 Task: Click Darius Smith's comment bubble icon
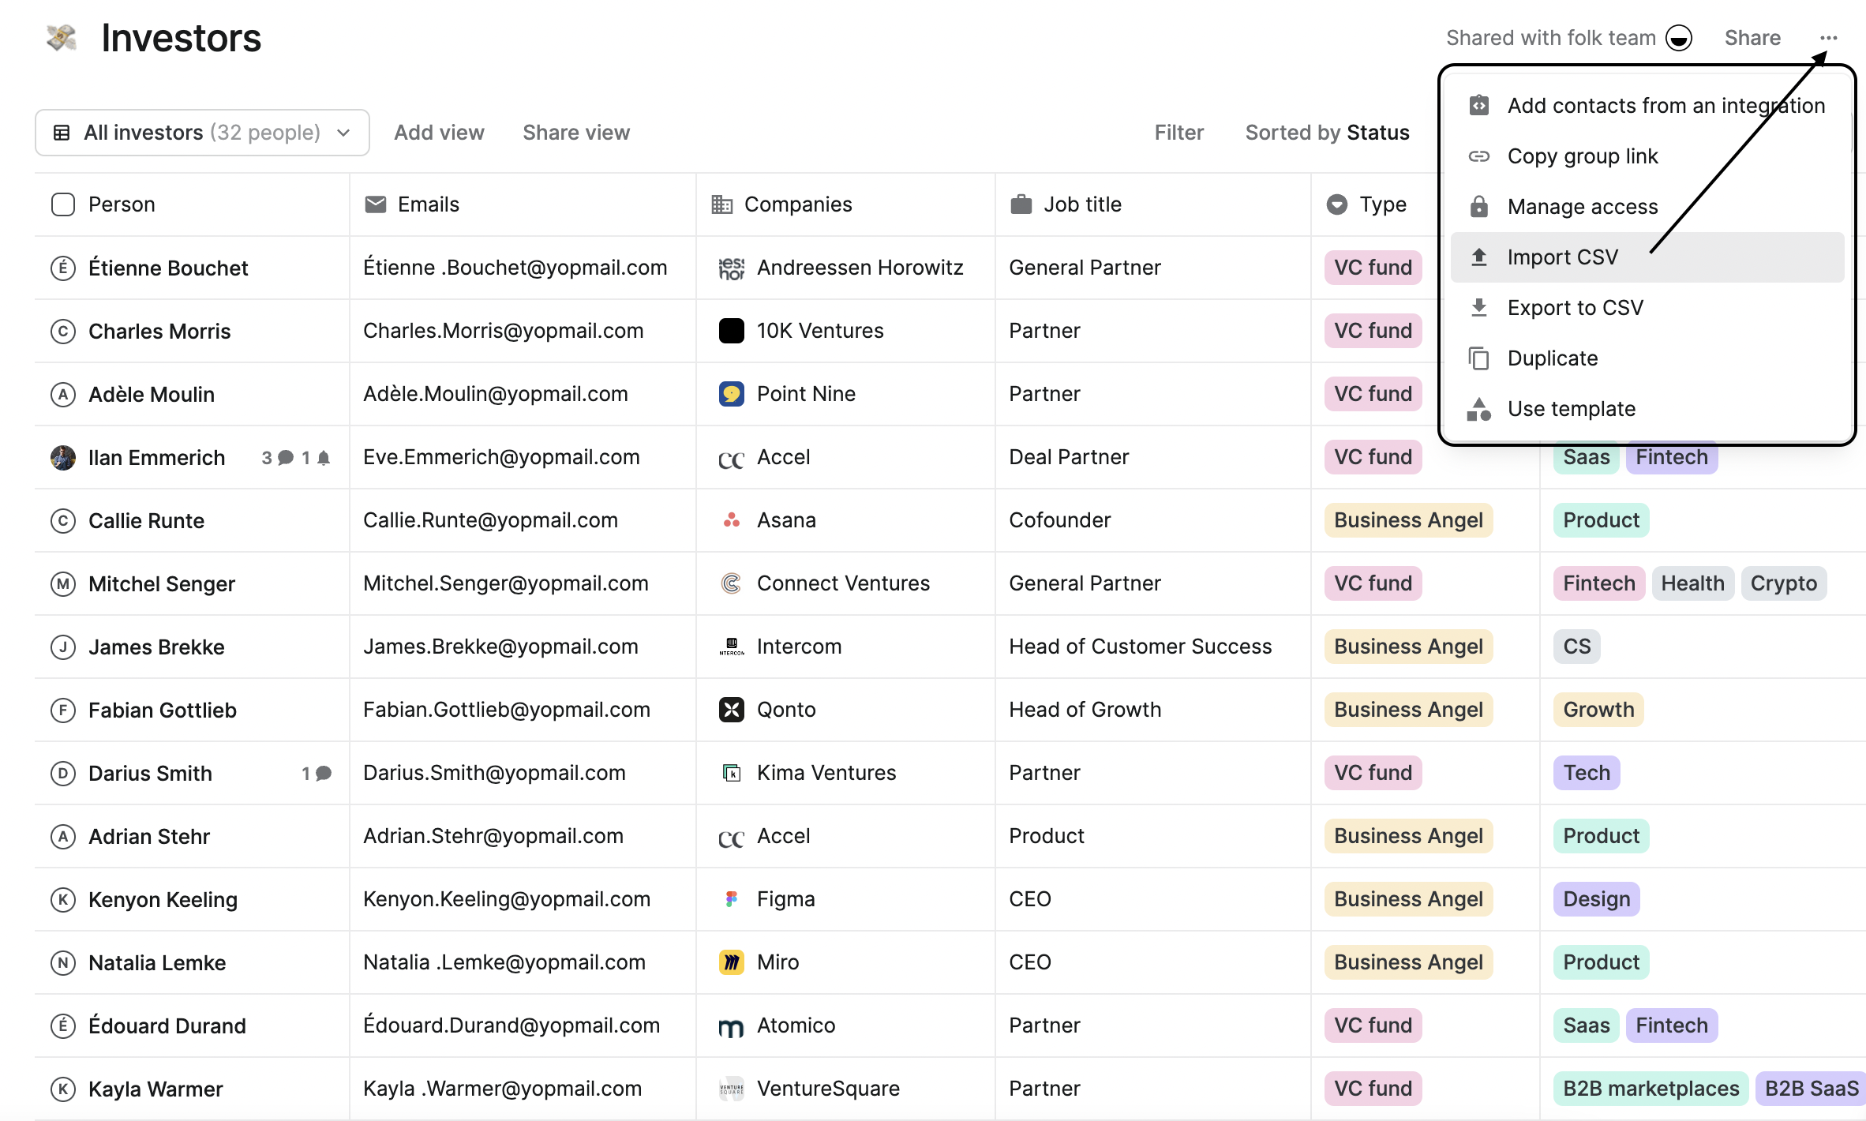coord(323,774)
